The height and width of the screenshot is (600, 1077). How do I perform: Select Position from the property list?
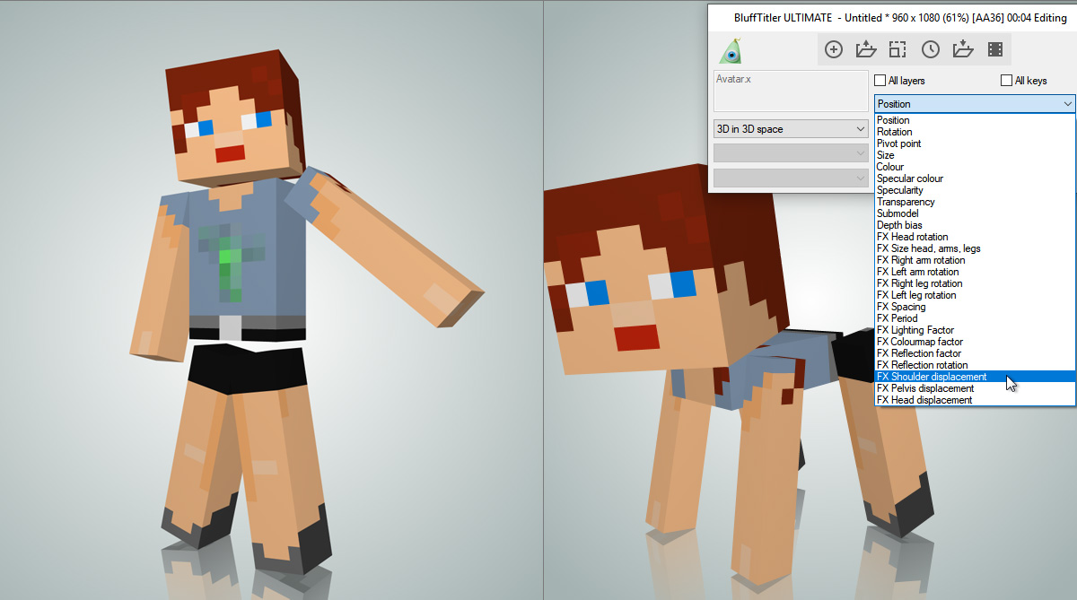pos(975,120)
